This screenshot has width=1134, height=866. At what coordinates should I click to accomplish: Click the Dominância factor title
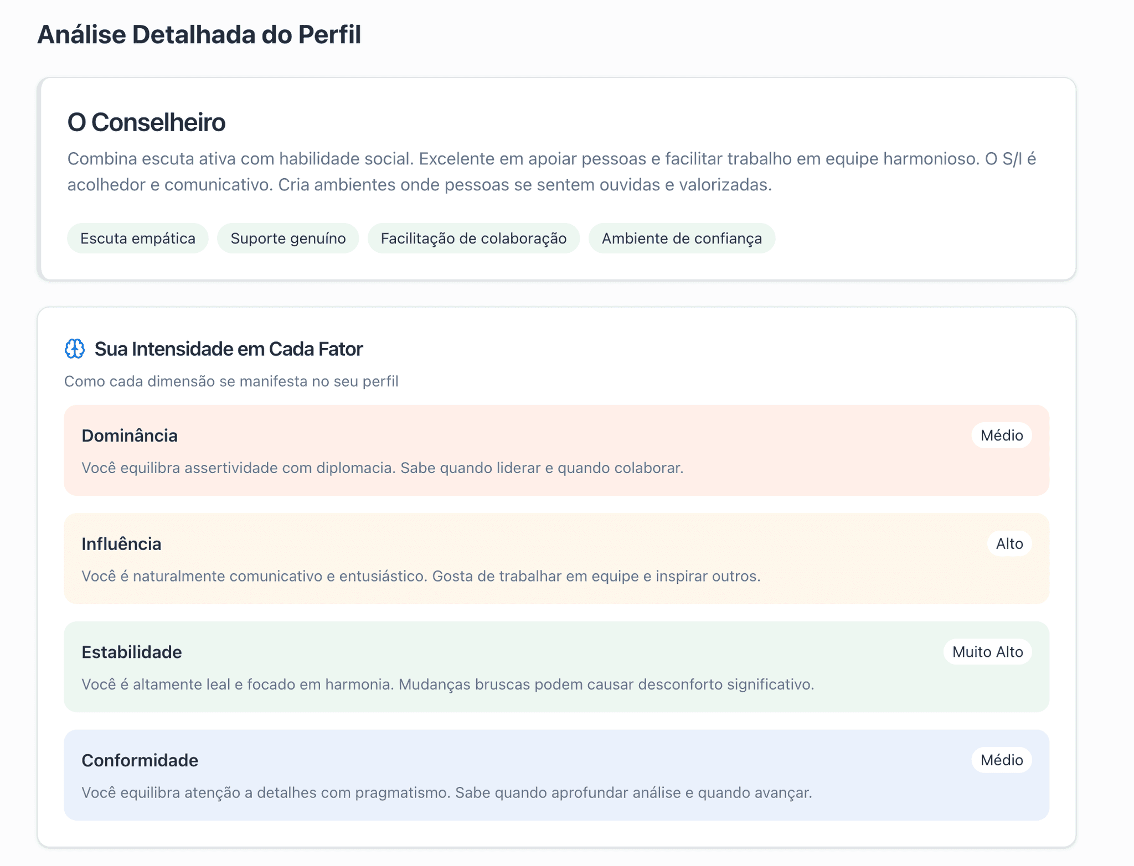click(130, 436)
